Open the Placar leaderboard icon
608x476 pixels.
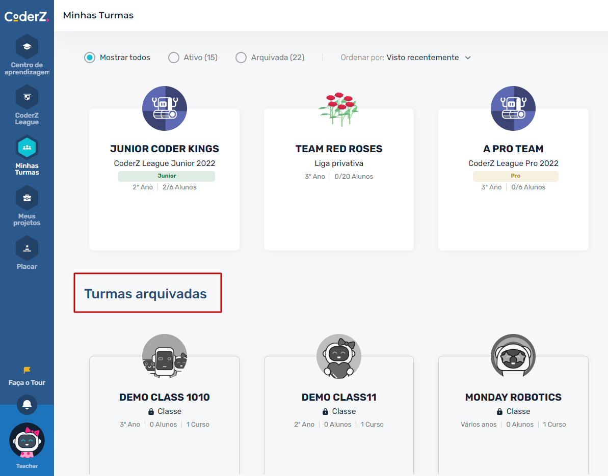(27, 248)
